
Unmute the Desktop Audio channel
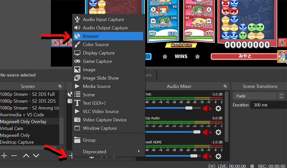coord(207,132)
